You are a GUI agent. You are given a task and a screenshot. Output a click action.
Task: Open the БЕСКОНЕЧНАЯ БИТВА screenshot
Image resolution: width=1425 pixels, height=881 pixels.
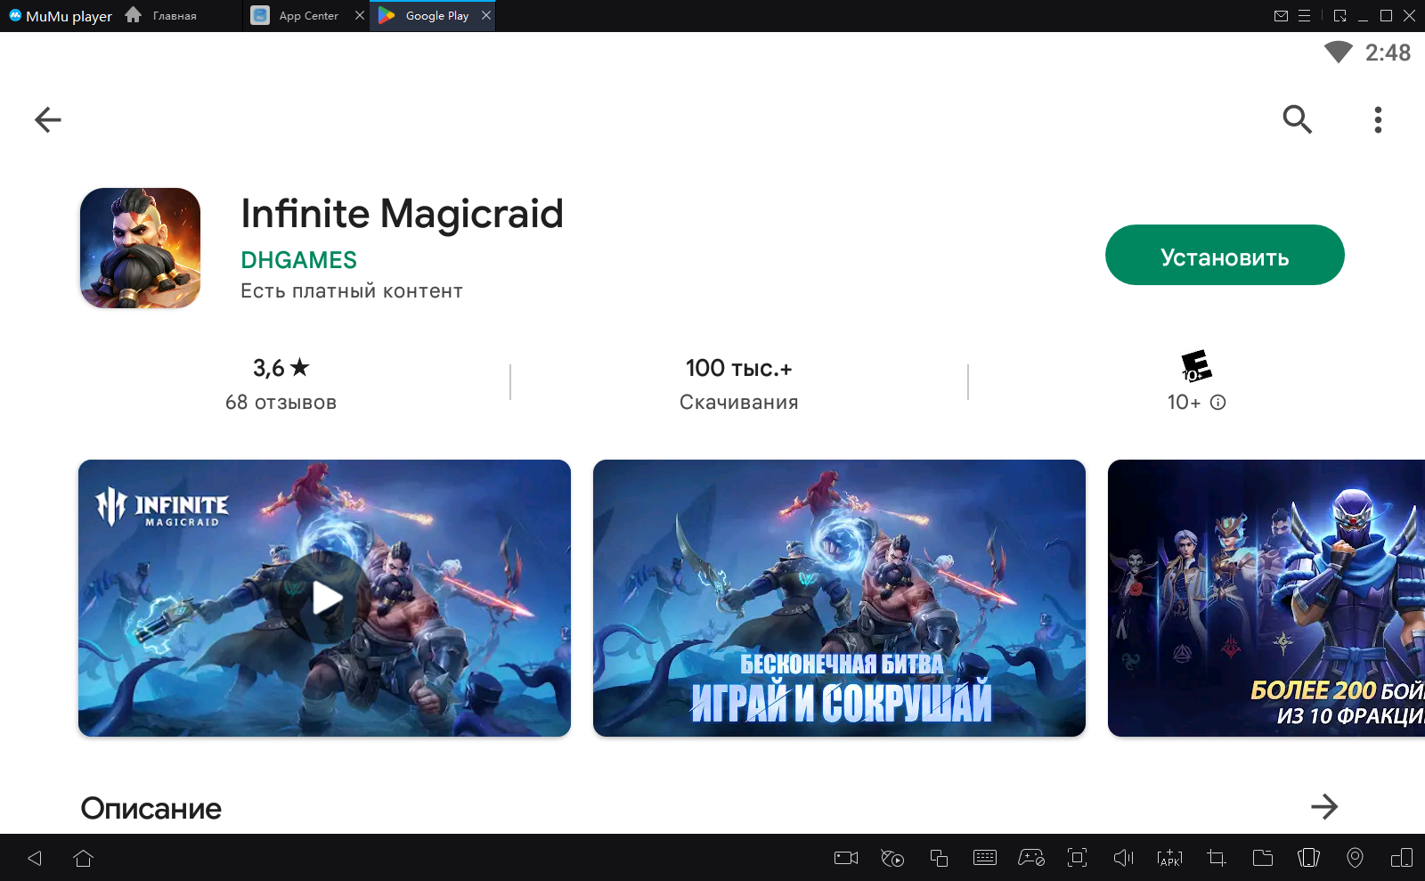pyautogui.click(x=839, y=598)
